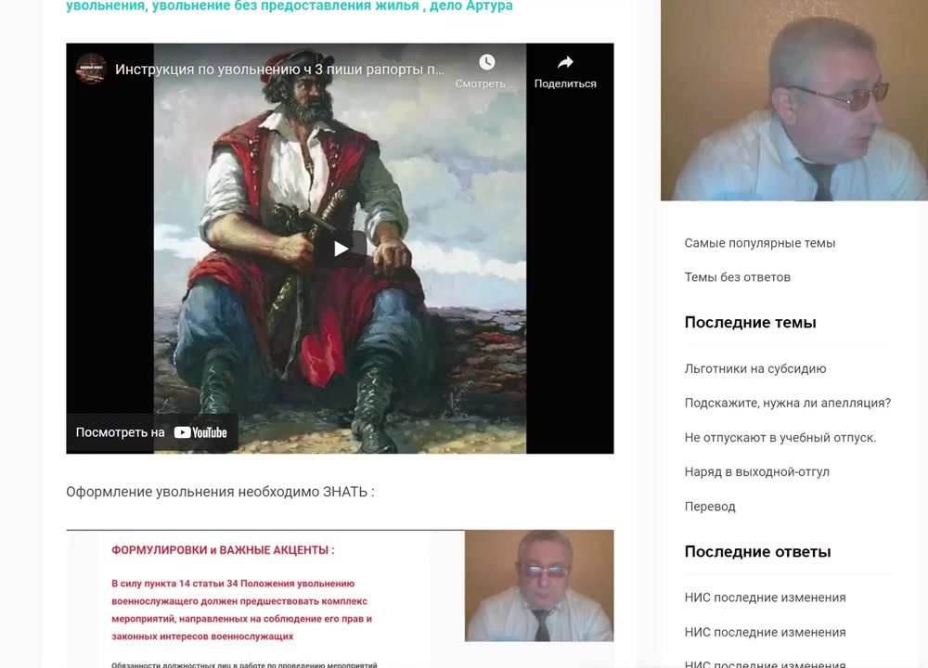This screenshot has height=668, width=928.
Task: Play the embedded YouTube video
Action: [x=341, y=249]
